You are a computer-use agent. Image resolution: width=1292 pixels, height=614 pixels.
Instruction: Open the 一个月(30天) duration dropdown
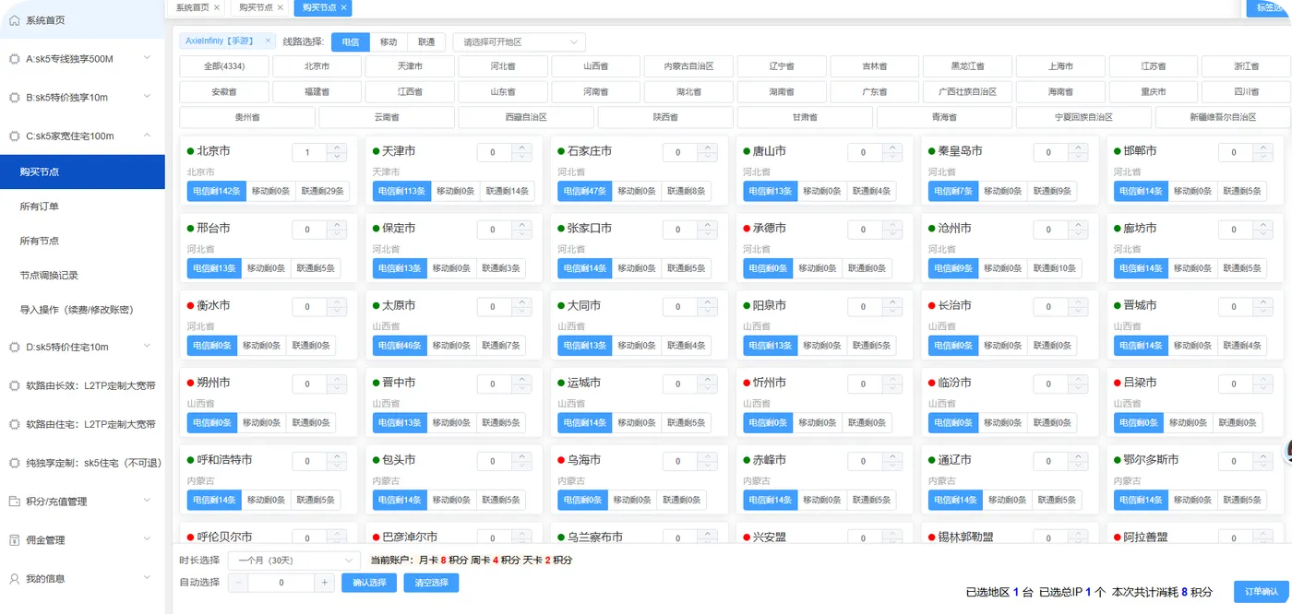pyautogui.click(x=294, y=560)
